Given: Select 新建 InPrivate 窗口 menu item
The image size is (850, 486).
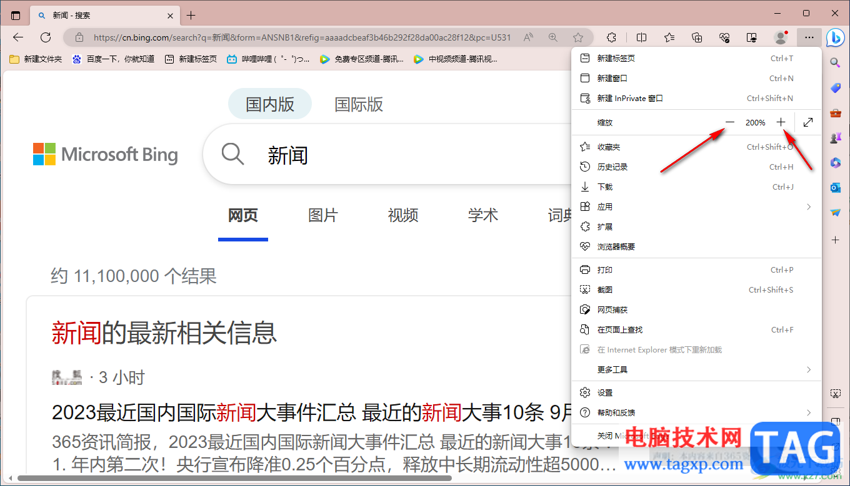Looking at the screenshot, I should tap(696, 99).
